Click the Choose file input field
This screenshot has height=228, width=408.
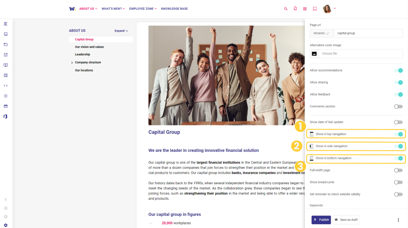click(360, 53)
